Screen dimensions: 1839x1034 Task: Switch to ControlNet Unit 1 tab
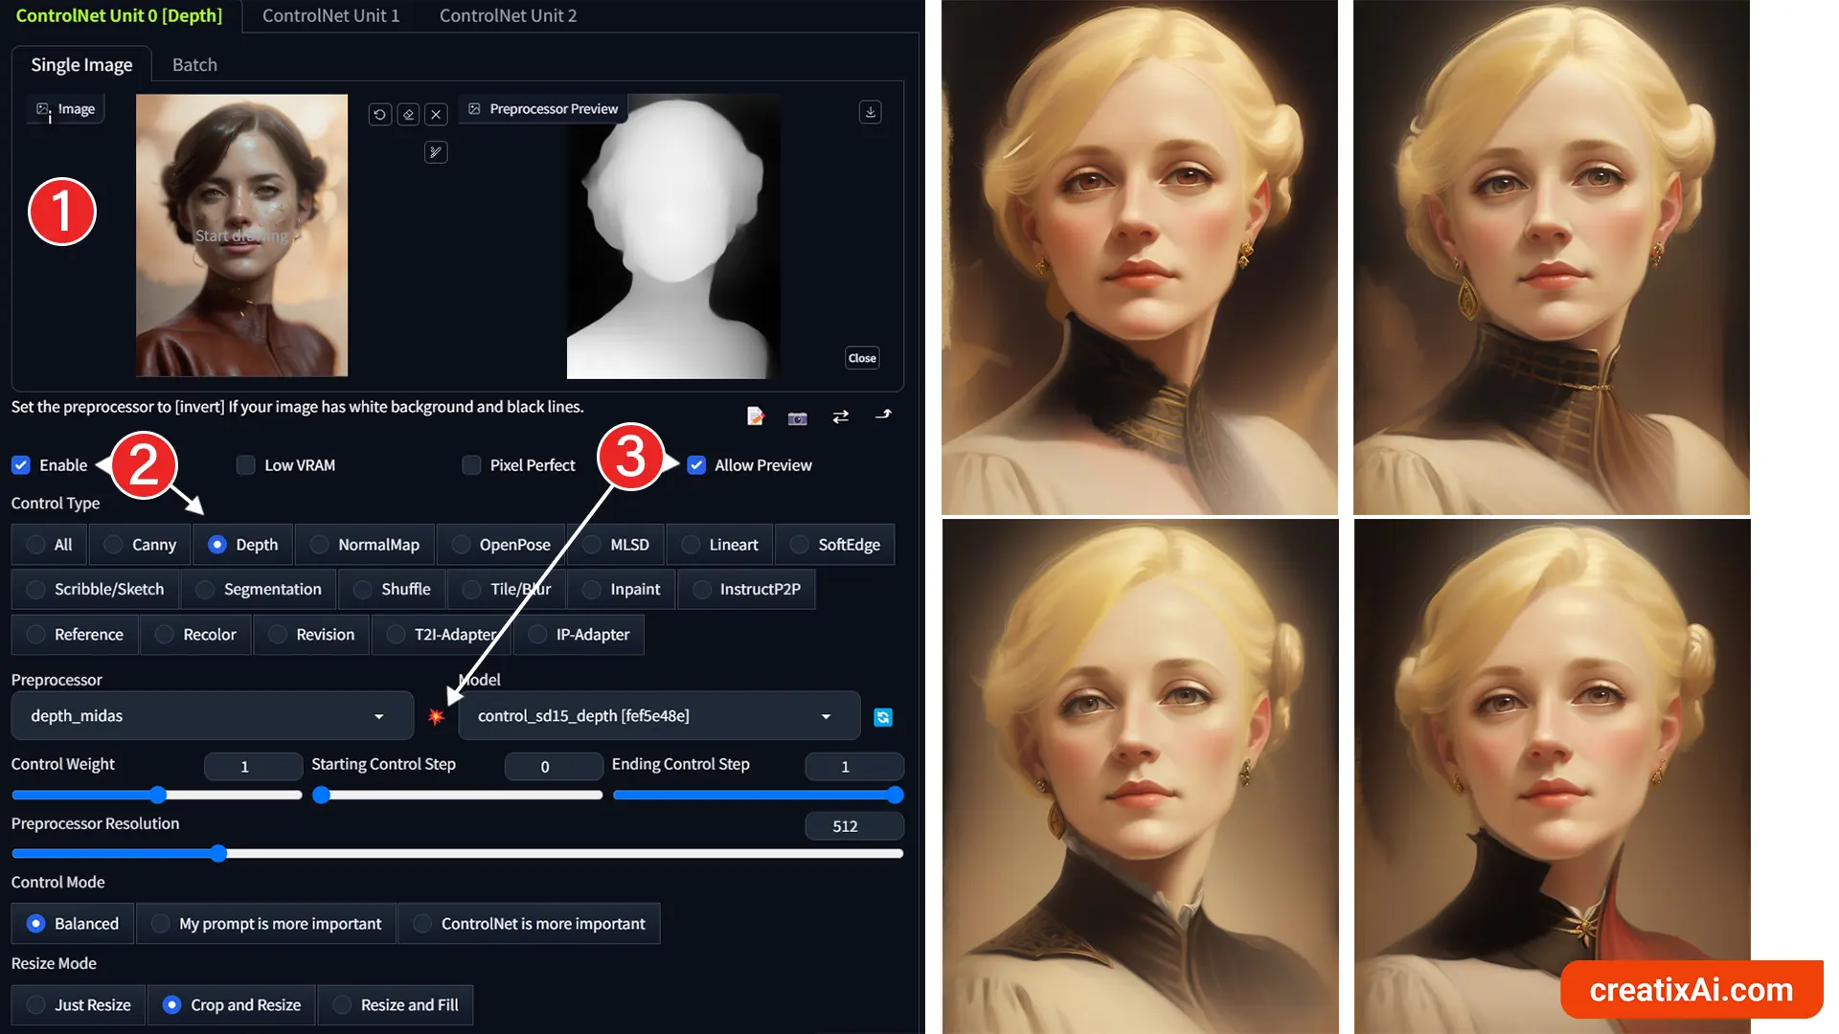point(330,15)
